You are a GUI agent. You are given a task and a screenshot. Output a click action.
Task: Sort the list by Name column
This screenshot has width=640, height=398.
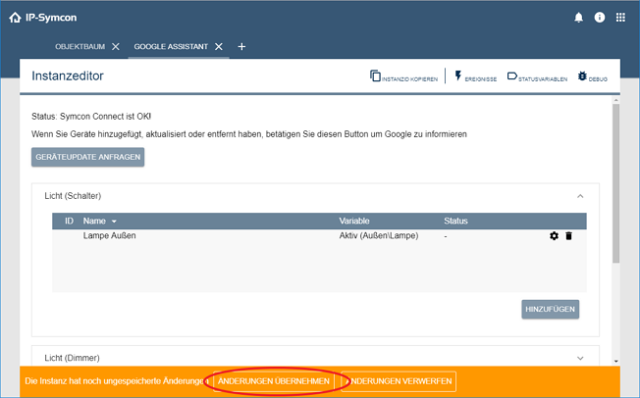(x=99, y=222)
